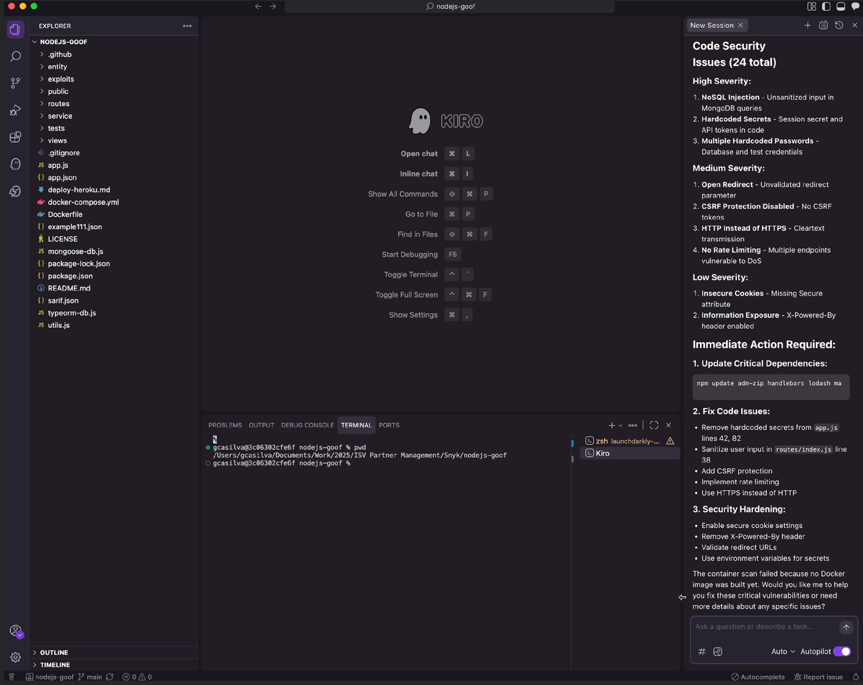Image resolution: width=863 pixels, height=685 pixels.
Task: Create new terminal plus icon
Action: (611, 425)
